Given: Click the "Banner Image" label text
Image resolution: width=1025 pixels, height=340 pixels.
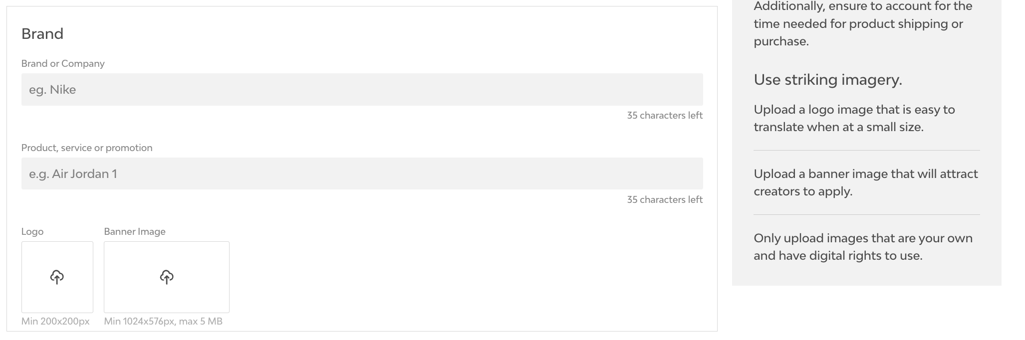Looking at the screenshot, I should [x=135, y=231].
